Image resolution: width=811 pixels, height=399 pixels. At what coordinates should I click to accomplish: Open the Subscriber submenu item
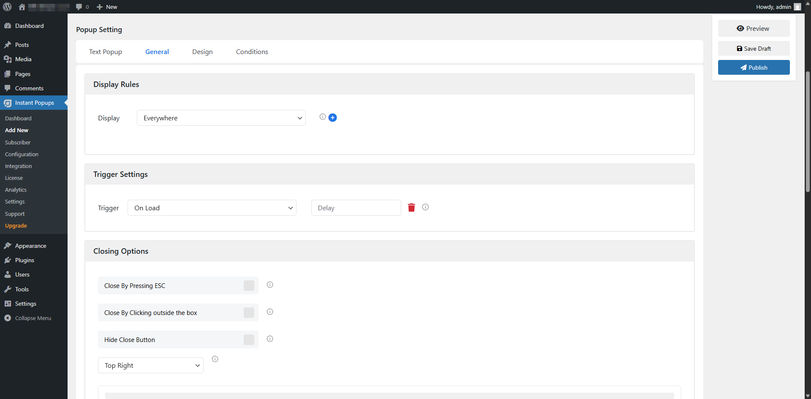point(18,143)
